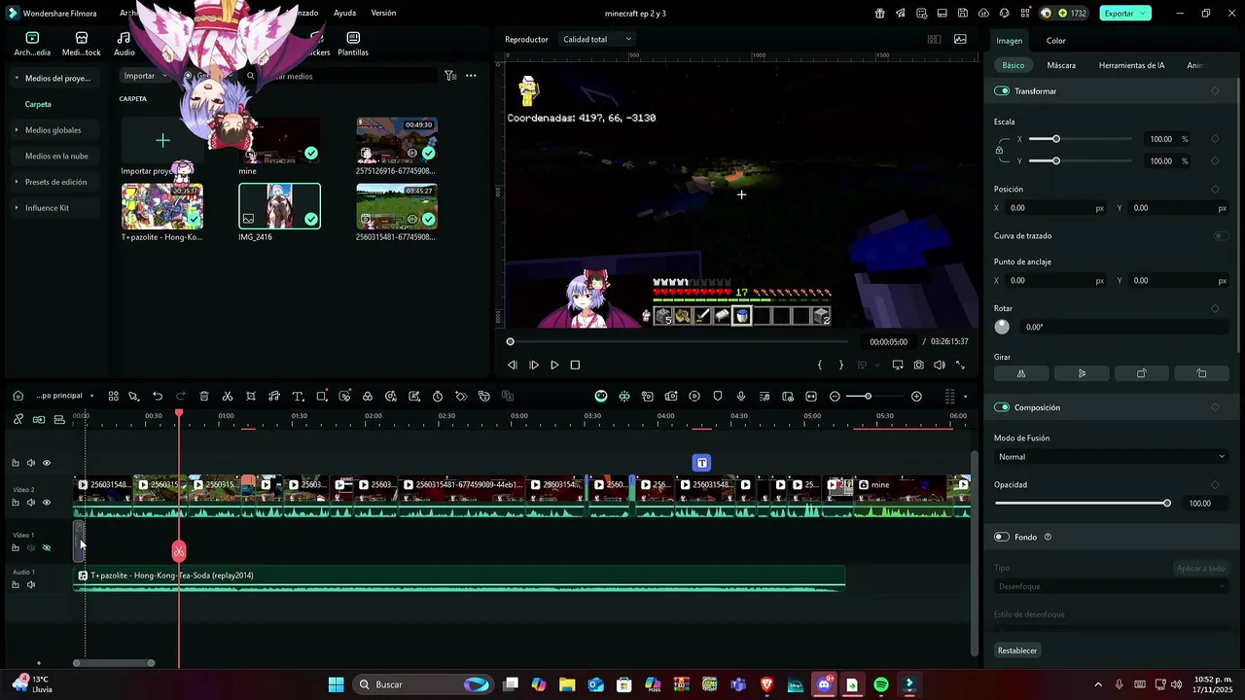Hide the Vídeo 2 track with eye icon
The image size is (1245, 700).
click(x=46, y=503)
